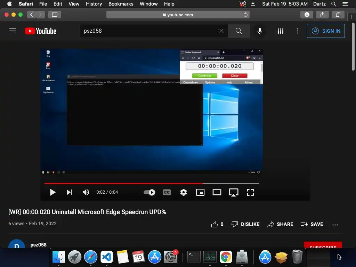Open Notification Center list icon
The image size is (356, 267).
tap(345, 4)
